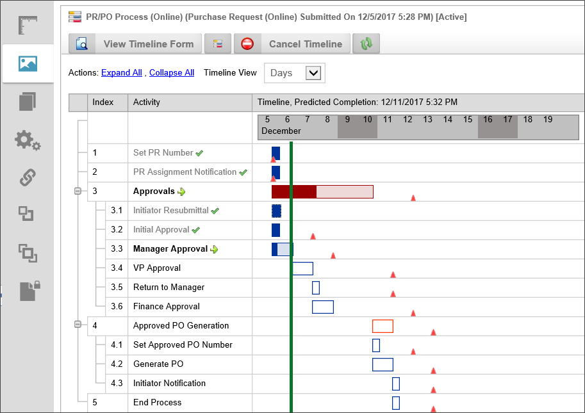The height and width of the screenshot is (413, 585).
Task: Click the green check next to Set PR Number
Action: (x=200, y=153)
